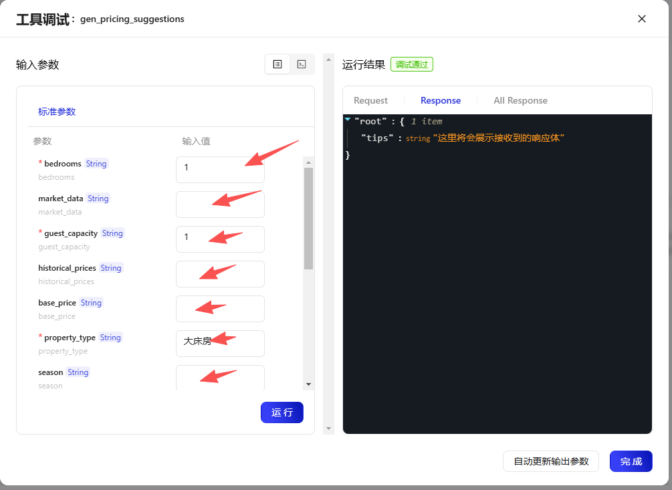Focus the historical_prices input field

pos(220,273)
